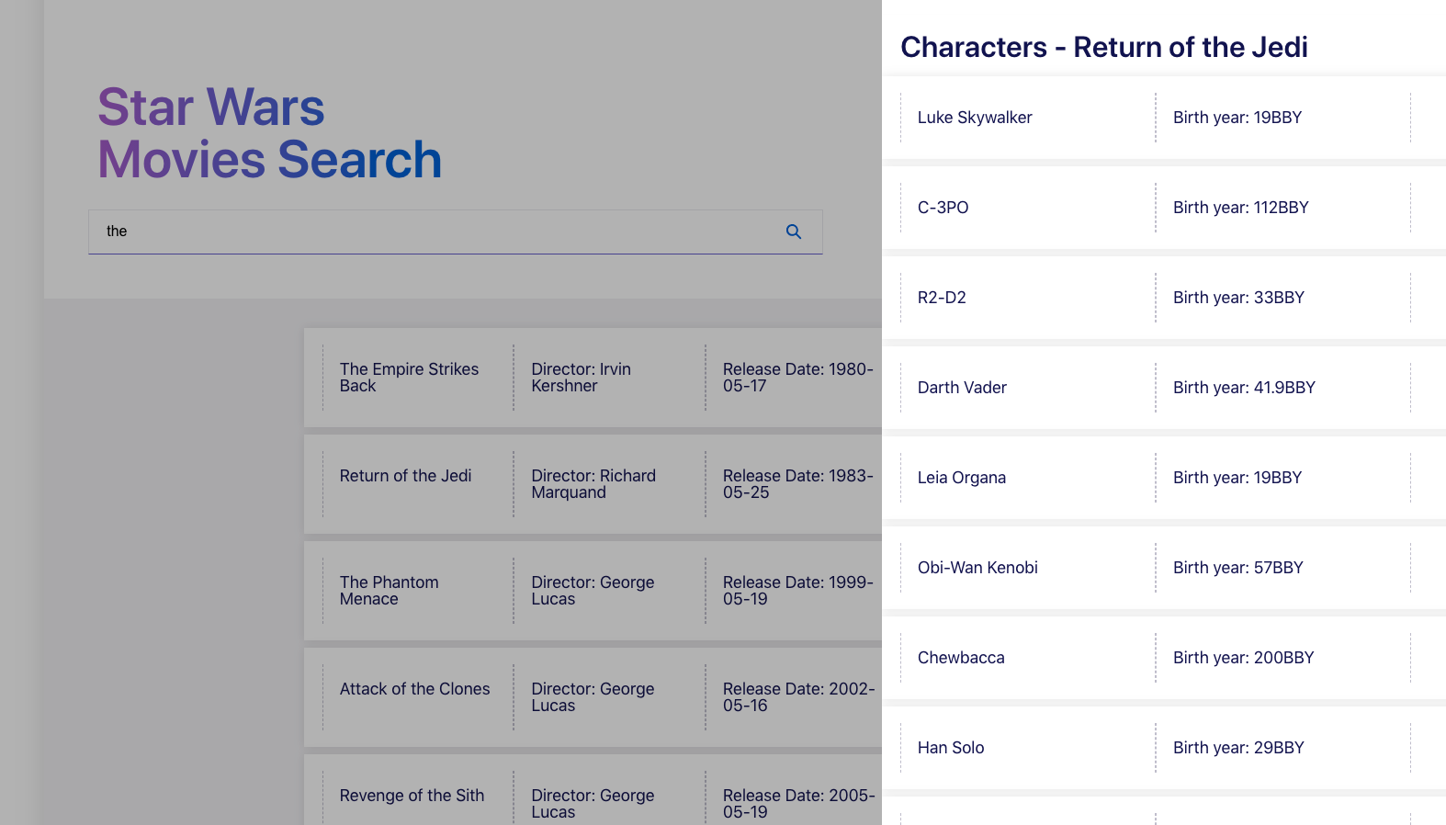Click Release Date: 2002-05-16 cell
Image resolution: width=1446 pixels, height=825 pixels.
pos(797,697)
